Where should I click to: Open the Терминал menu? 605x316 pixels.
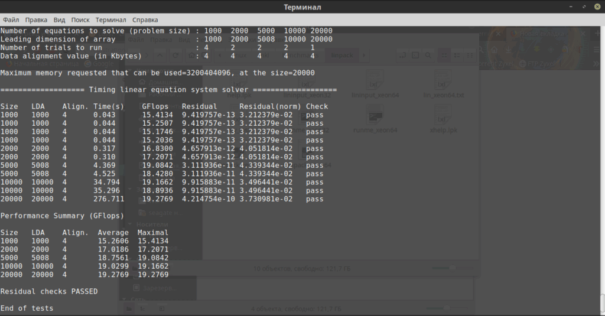[110, 19]
